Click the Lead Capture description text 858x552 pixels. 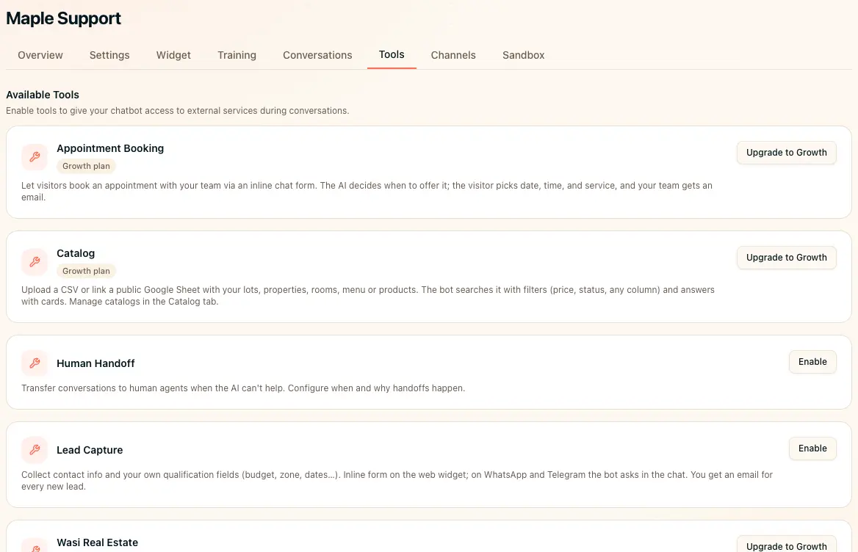[x=397, y=480]
